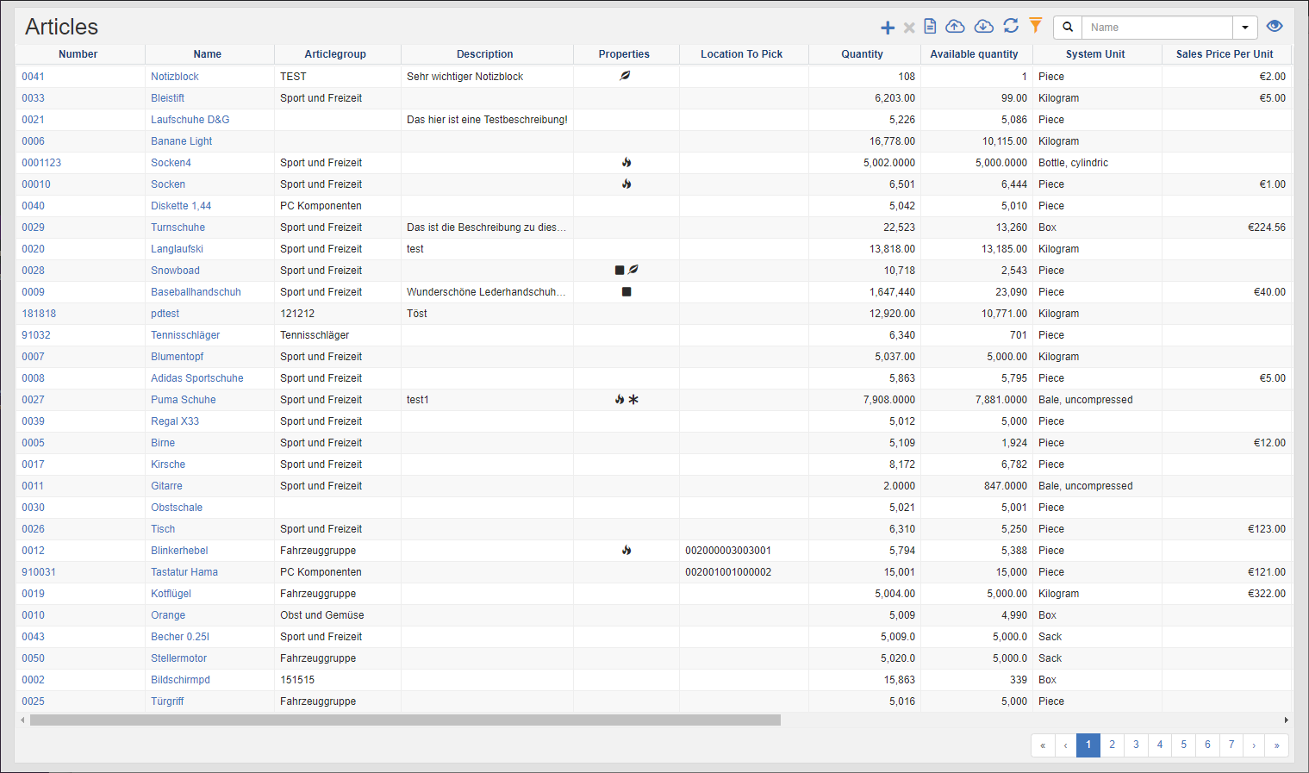Image resolution: width=1309 pixels, height=773 pixels.
Task: Focus the Name search input field
Action: [1156, 28]
